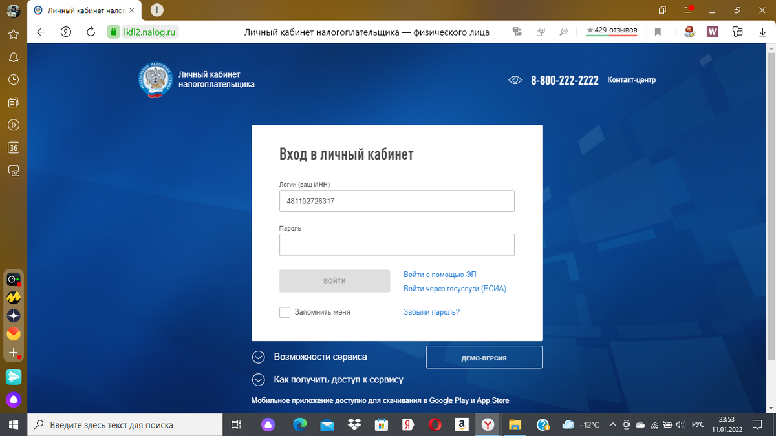Open Microsoft Edge from the taskbar
This screenshot has height=436, width=776.
pyautogui.click(x=299, y=425)
